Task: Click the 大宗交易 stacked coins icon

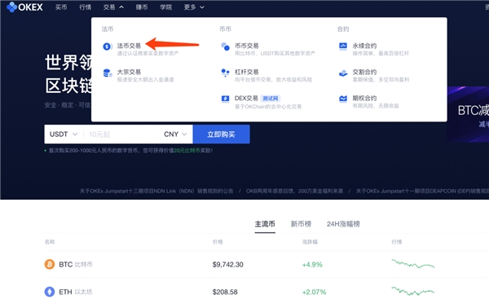Action: coord(108,73)
